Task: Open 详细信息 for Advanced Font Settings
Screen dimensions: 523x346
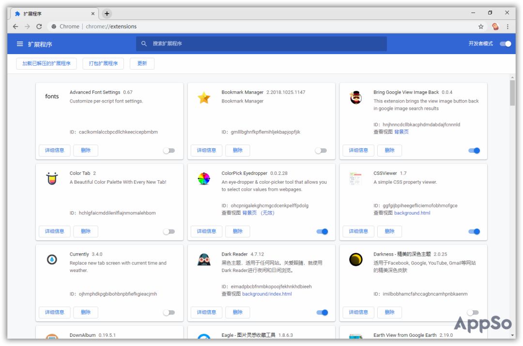Action: (x=54, y=150)
